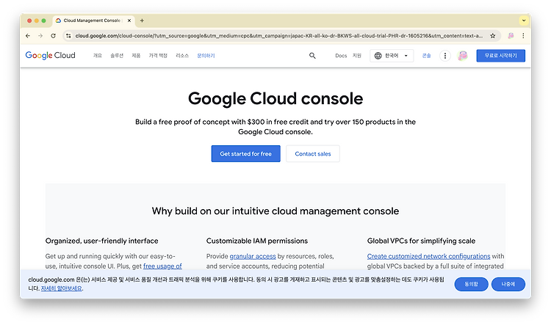The width and height of the screenshot is (551, 325).
Task: Click the 콘솔 console link
Action: [x=426, y=56]
